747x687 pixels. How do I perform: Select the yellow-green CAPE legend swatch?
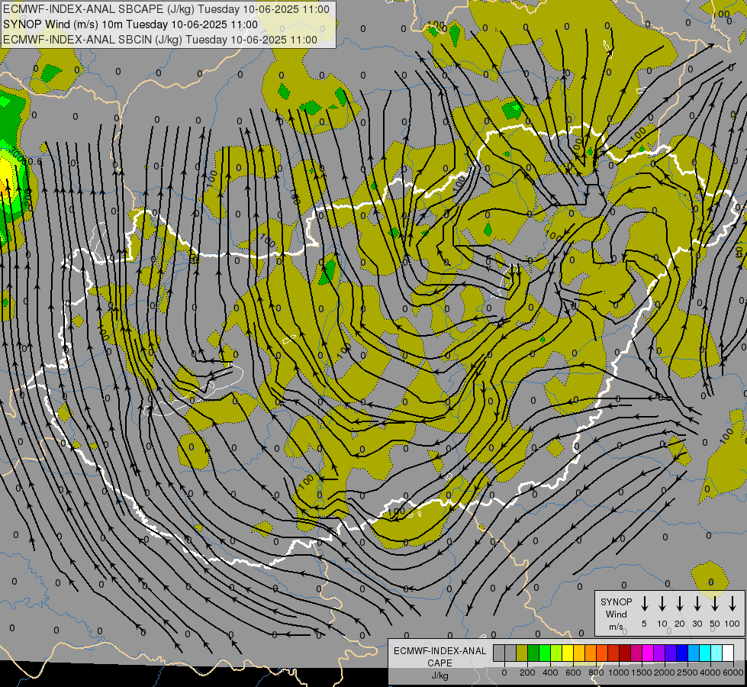556,653
